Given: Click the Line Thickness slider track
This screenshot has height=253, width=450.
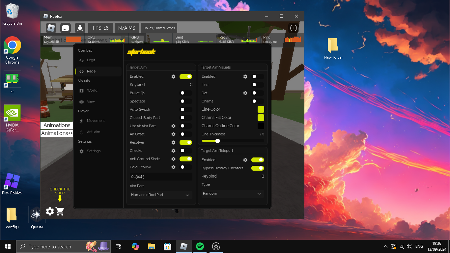Looking at the screenshot, I should point(233,141).
